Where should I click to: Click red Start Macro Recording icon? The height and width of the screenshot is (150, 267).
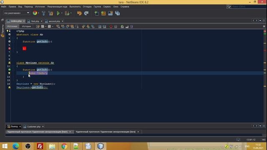coord(111,27)
